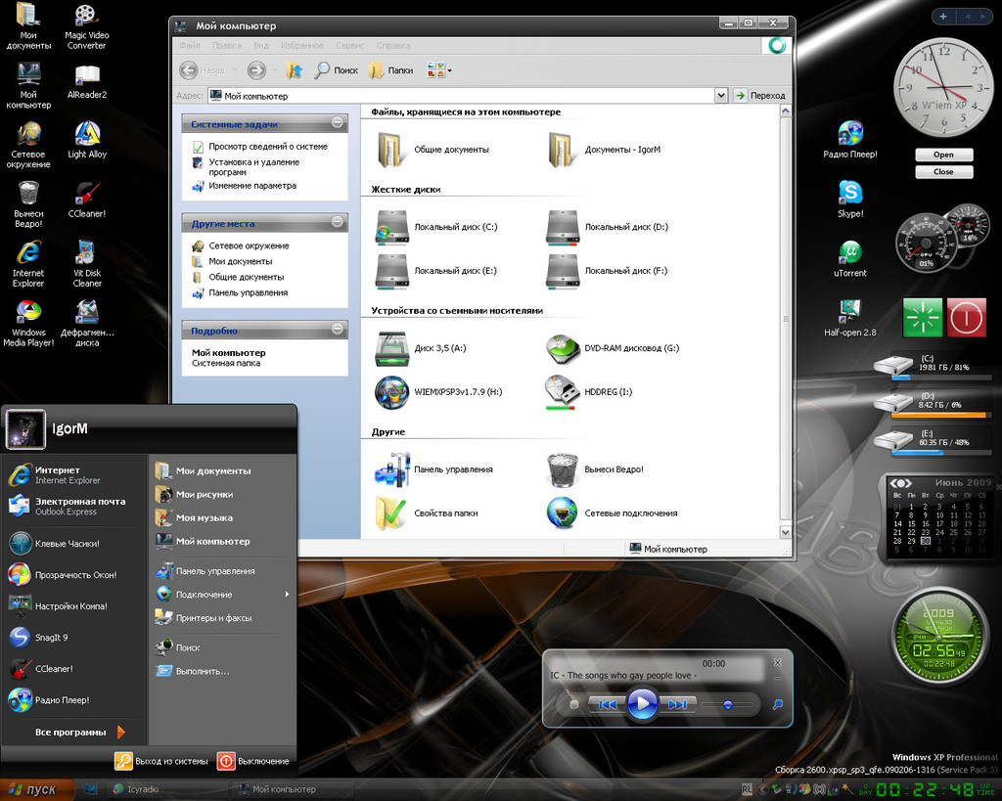Open Magic Video Converter desktop icon
Viewport: 1002px width, 801px height.
tap(87, 26)
